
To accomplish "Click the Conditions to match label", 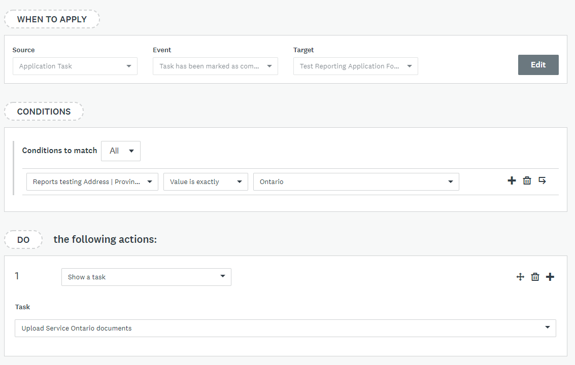I will pos(59,151).
